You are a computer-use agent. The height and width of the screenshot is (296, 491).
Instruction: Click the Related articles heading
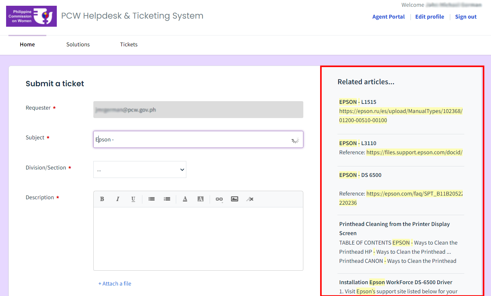(x=366, y=82)
